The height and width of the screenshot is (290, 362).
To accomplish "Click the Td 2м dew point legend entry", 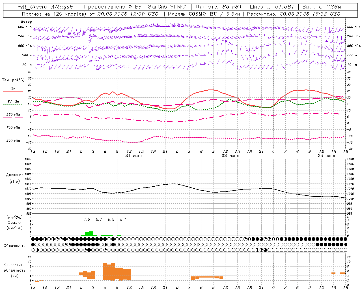I will (x=13, y=101).
